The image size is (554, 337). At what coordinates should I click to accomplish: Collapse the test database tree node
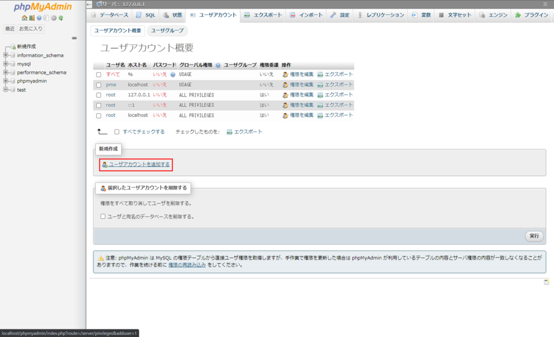(6, 90)
